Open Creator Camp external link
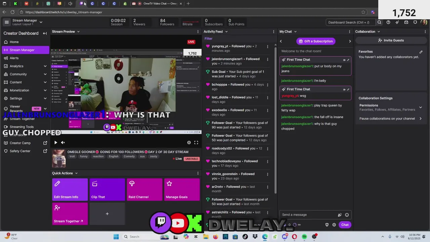The height and width of the screenshot is (242, 430). (x=25, y=143)
